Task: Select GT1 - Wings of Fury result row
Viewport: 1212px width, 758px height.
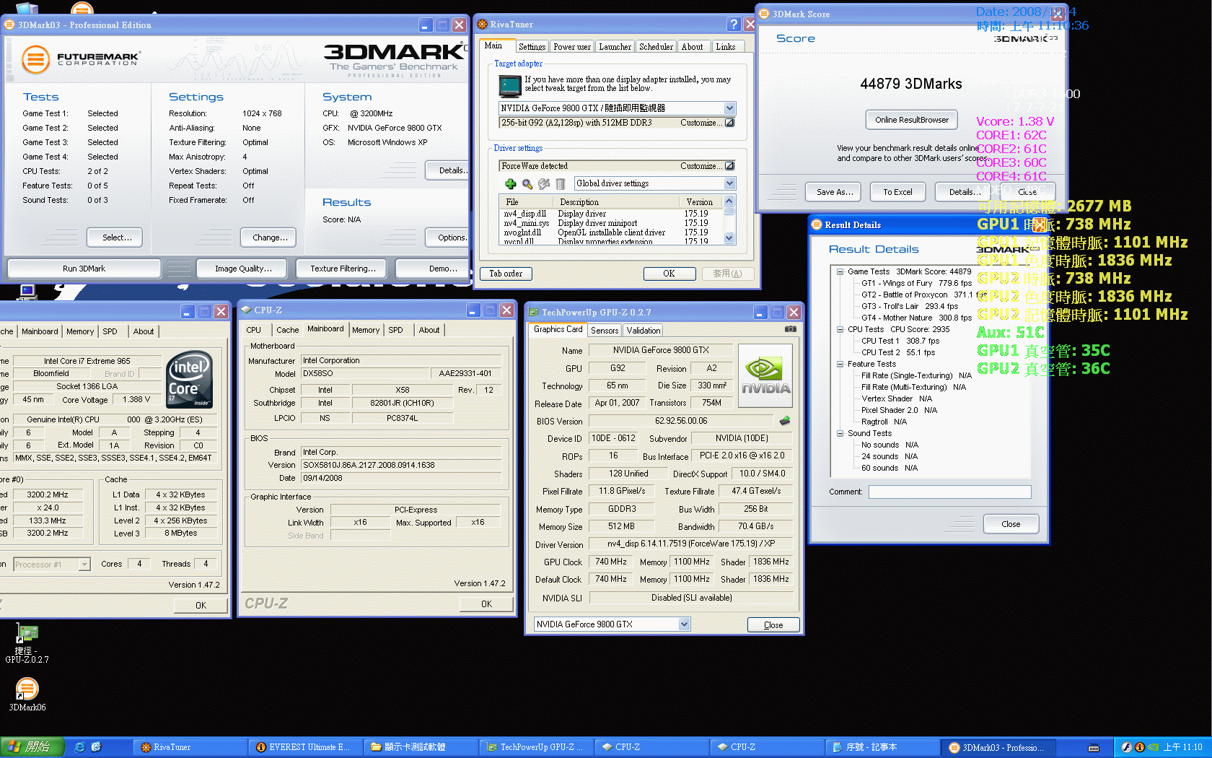Action: click(916, 283)
